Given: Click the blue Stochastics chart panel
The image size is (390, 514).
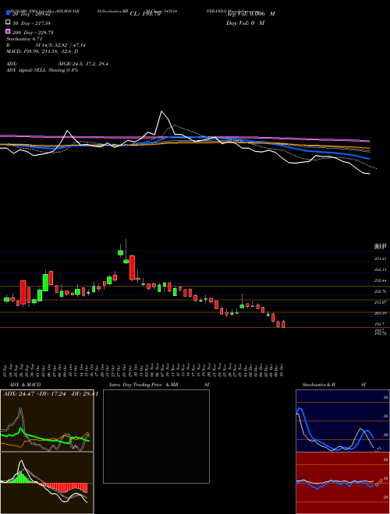Looking at the screenshot, I should (x=342, y=421).
